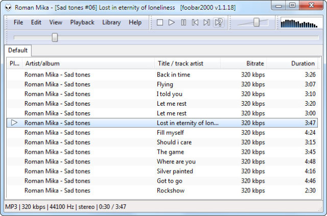Pause the current track

(183, 22)
